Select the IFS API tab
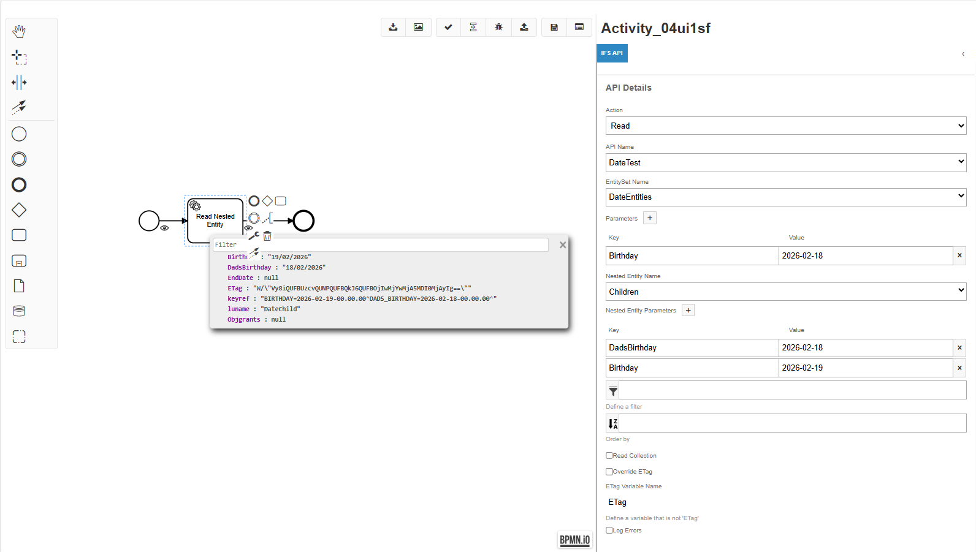976x552 pixels. pyautogui.click(x=612, y=53)
